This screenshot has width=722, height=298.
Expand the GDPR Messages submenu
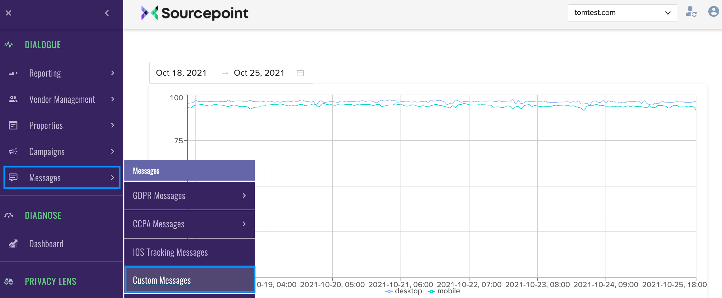[x=244, y=196]
